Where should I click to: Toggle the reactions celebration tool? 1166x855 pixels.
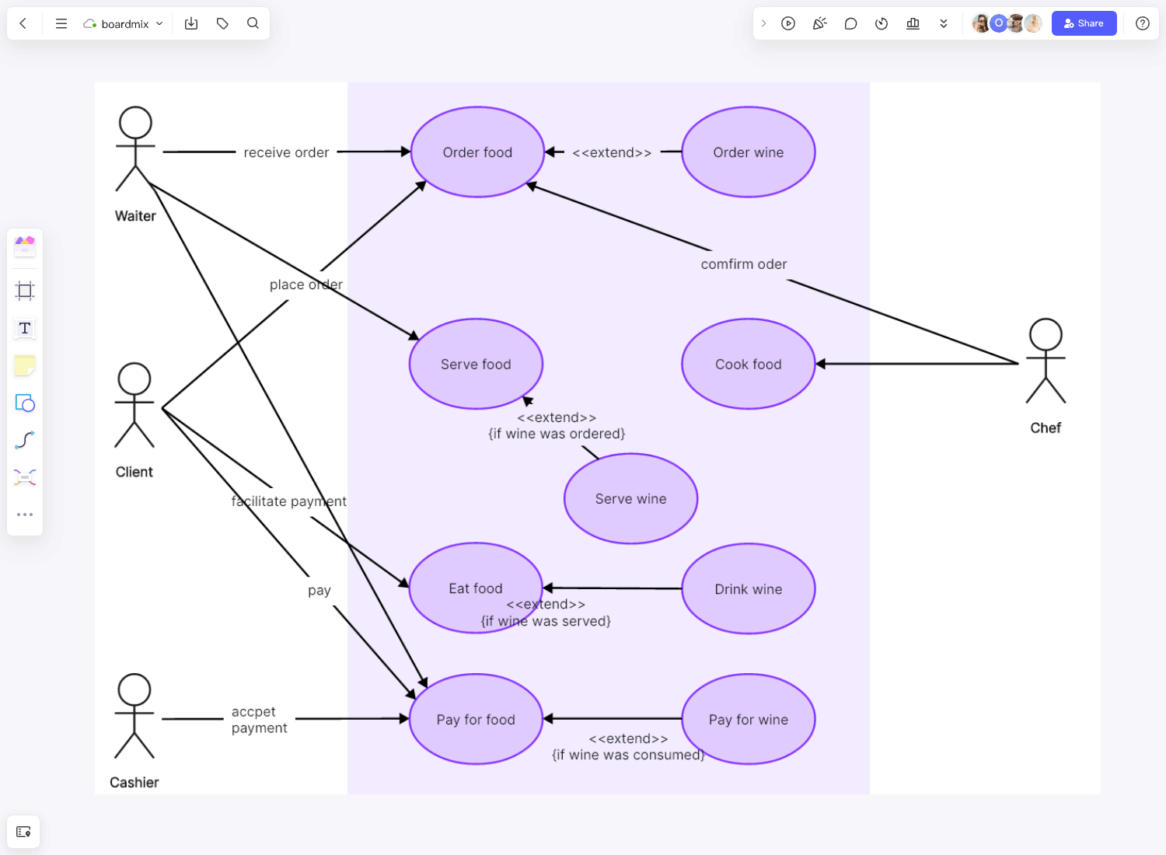coord(819,23)
